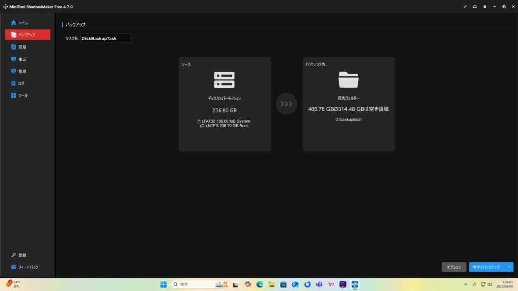518x291 pixels.
Task: Open the オプション button
Action: [454, 267]
